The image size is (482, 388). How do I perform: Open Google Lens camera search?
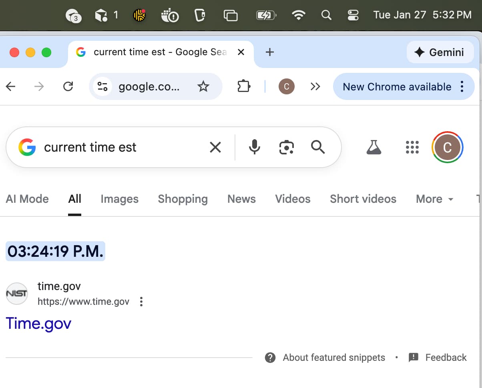point(286,147)
